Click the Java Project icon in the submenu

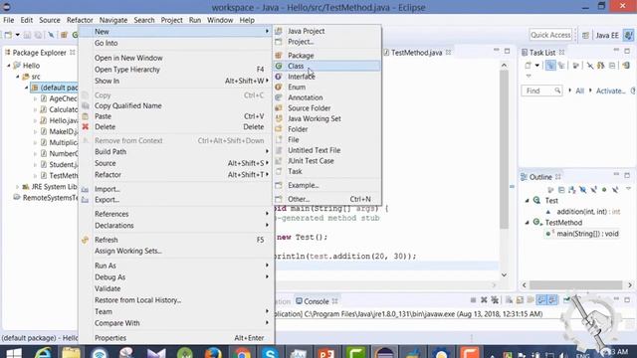[x=279, y=31]
